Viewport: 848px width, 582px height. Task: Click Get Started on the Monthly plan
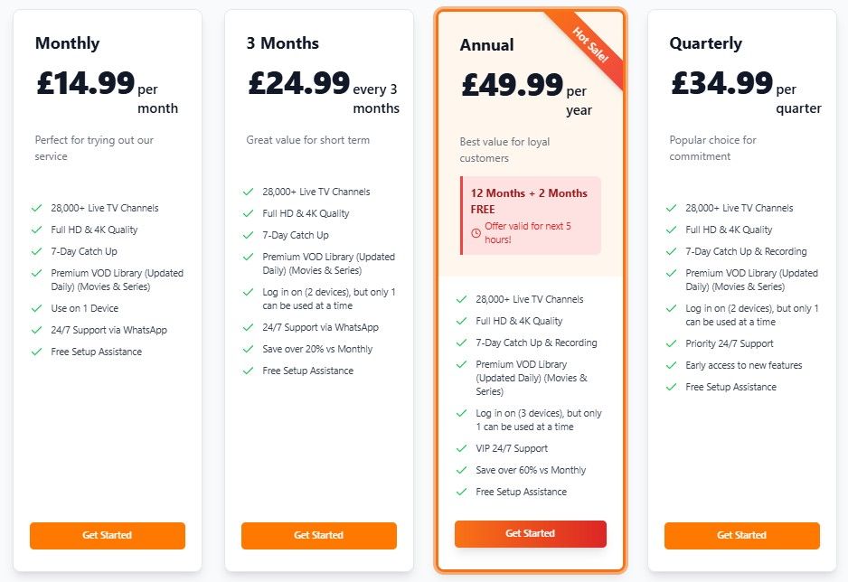click(107, 535)
